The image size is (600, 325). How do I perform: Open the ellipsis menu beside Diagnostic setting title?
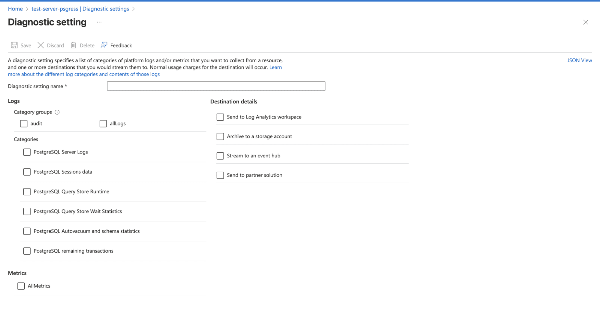tap(99, 22)
